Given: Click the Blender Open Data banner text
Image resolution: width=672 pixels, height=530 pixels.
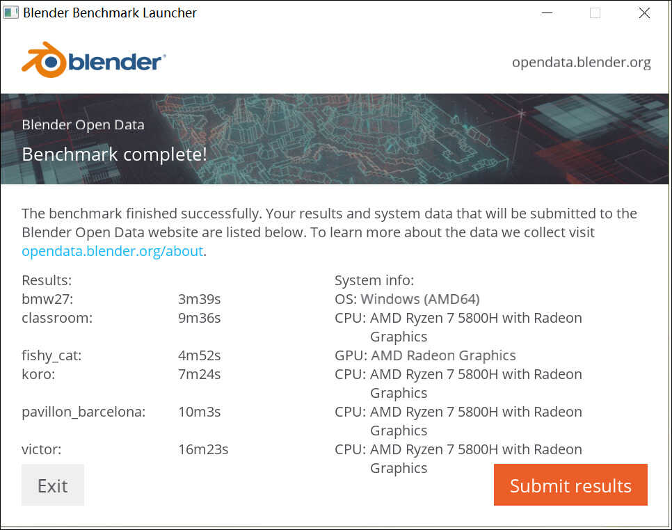Looking at the screenshot, I should [83, 125].
